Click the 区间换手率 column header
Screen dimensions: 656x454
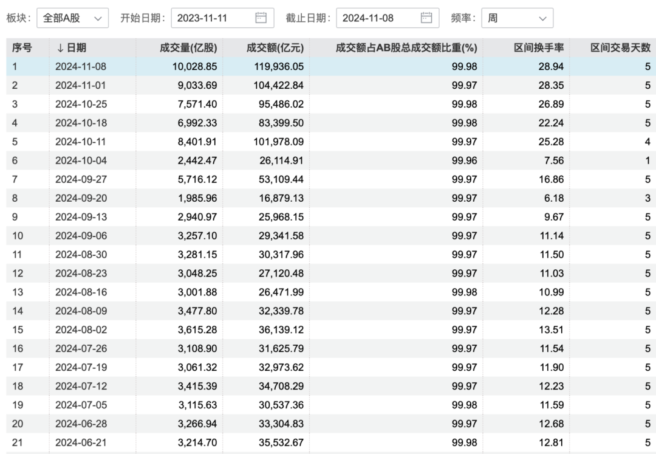click(539, 48)
